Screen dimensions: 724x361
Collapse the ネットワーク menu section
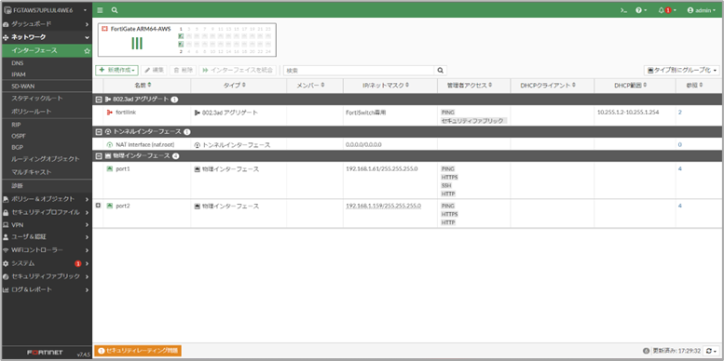(x=46, y=37)
